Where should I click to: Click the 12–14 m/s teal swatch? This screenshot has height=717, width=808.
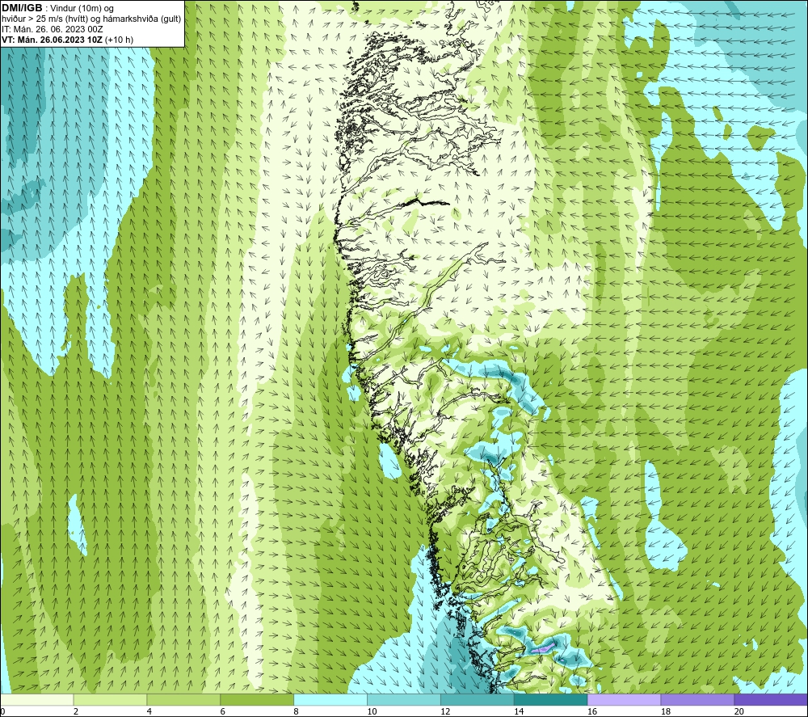point(478,699)
